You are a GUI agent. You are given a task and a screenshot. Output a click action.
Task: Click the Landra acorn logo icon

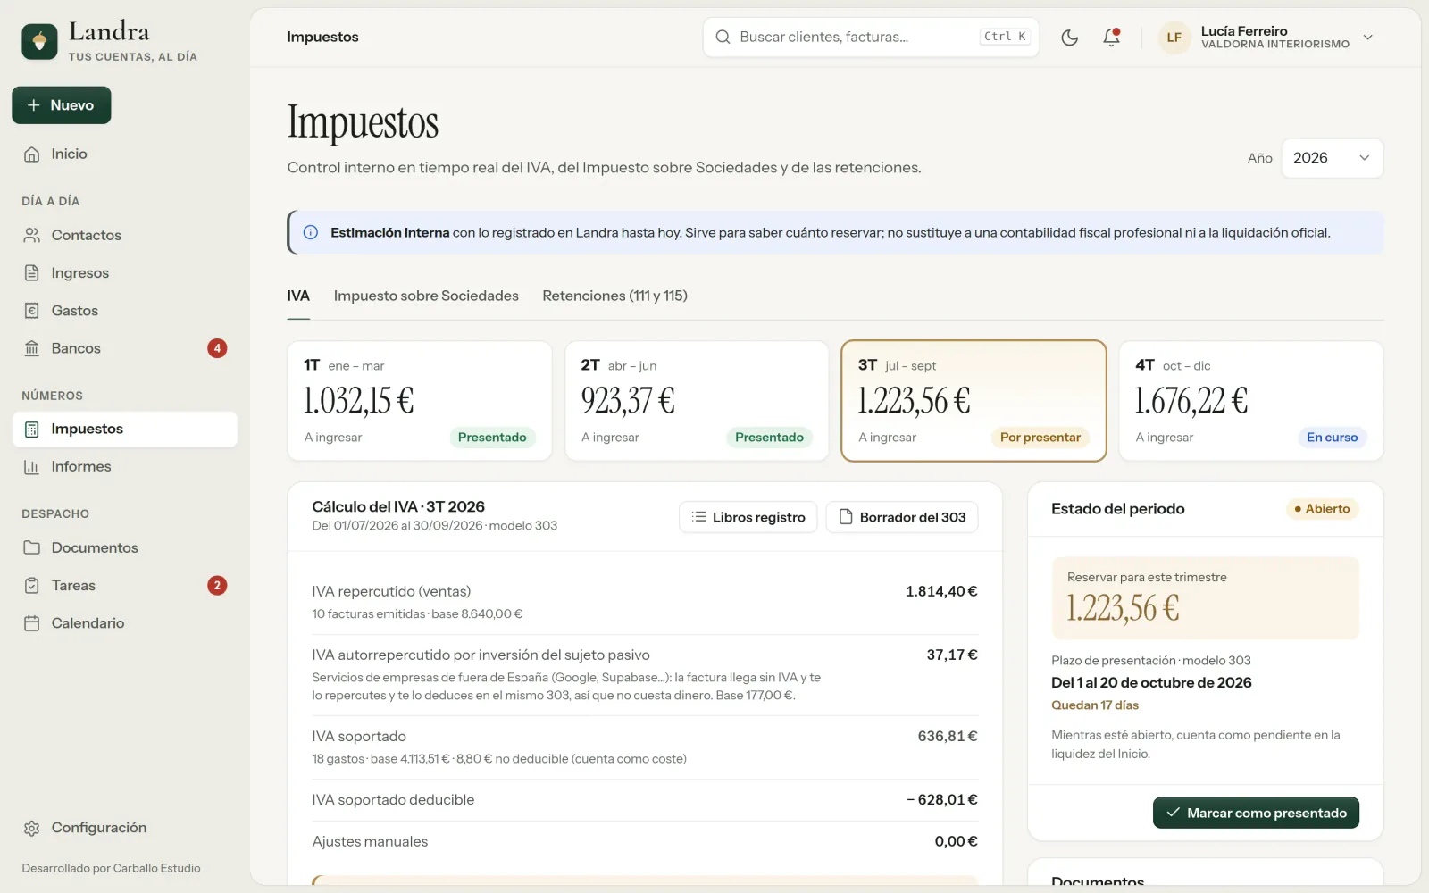(x=39, y=41)
